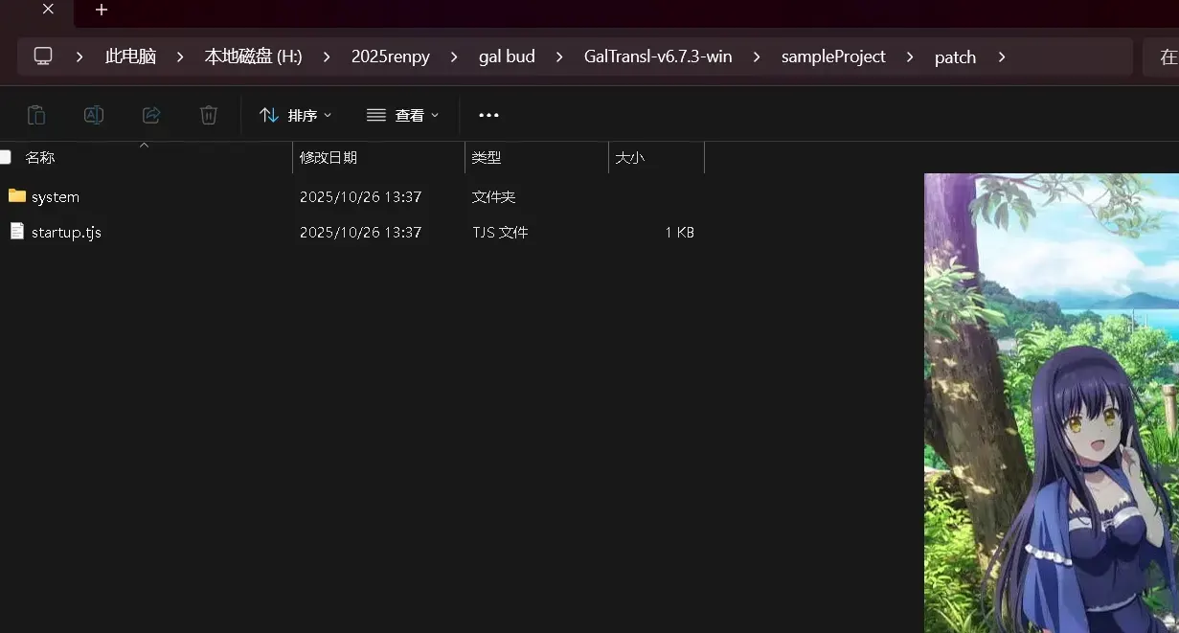Click the Delete trash can icon
This screenshot has height=633, width=1179.
click(209, 115)
